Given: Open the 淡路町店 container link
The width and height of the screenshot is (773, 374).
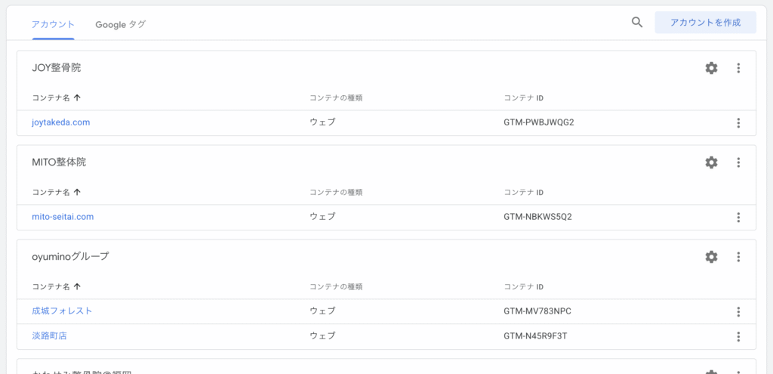Looking at the screenshot, I should click(x=49, y=336).
